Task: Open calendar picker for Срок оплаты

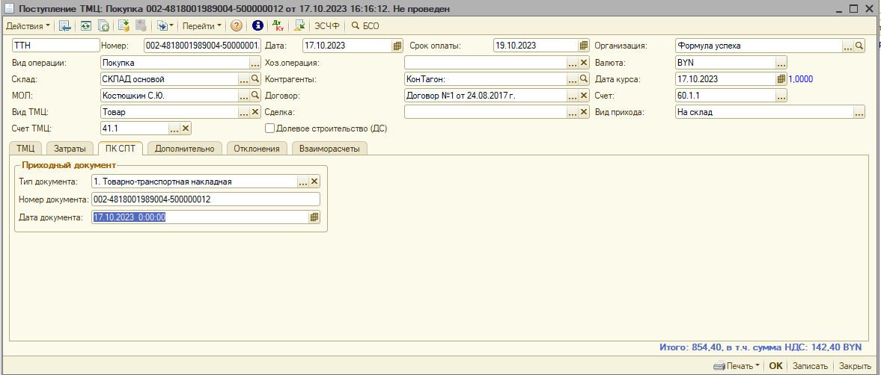Action: tap(577, 46)
